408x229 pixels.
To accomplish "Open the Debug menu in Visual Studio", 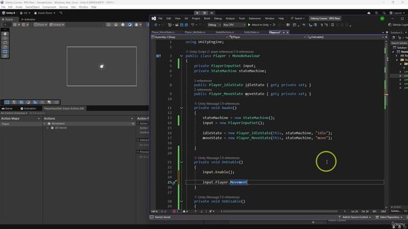I will (x=218, y=18).
